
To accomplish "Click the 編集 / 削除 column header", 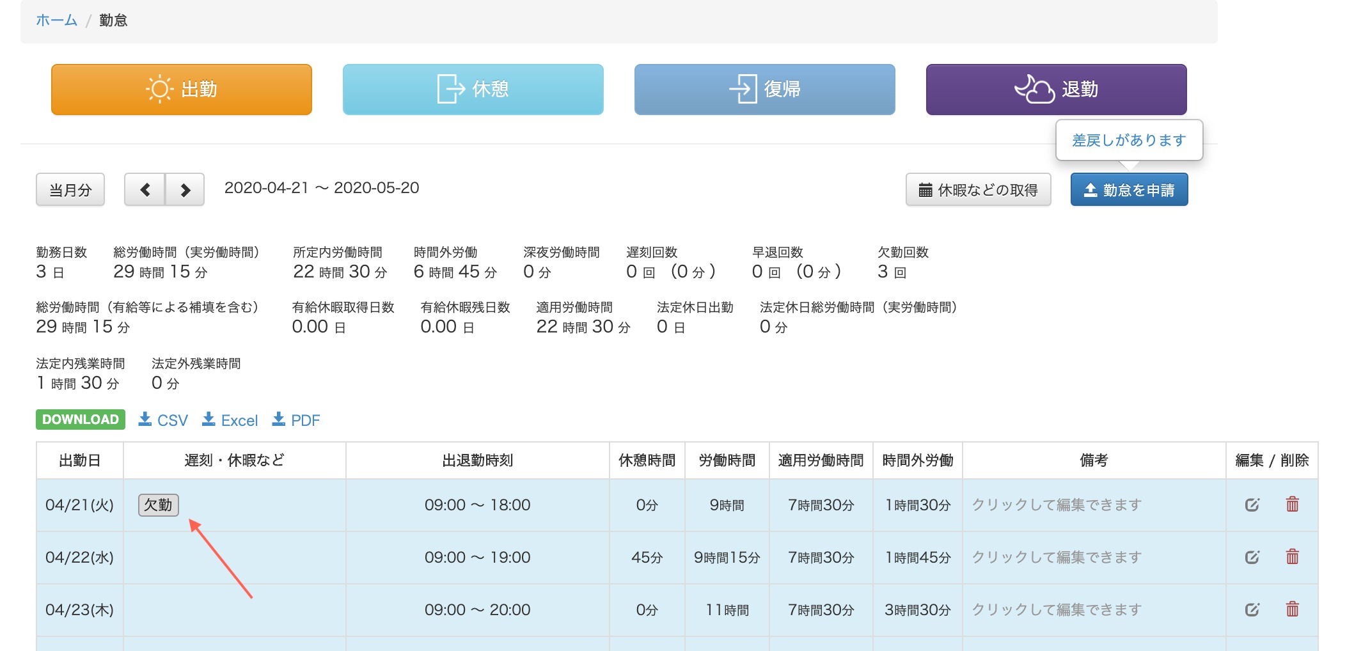I will [1272, 460].
